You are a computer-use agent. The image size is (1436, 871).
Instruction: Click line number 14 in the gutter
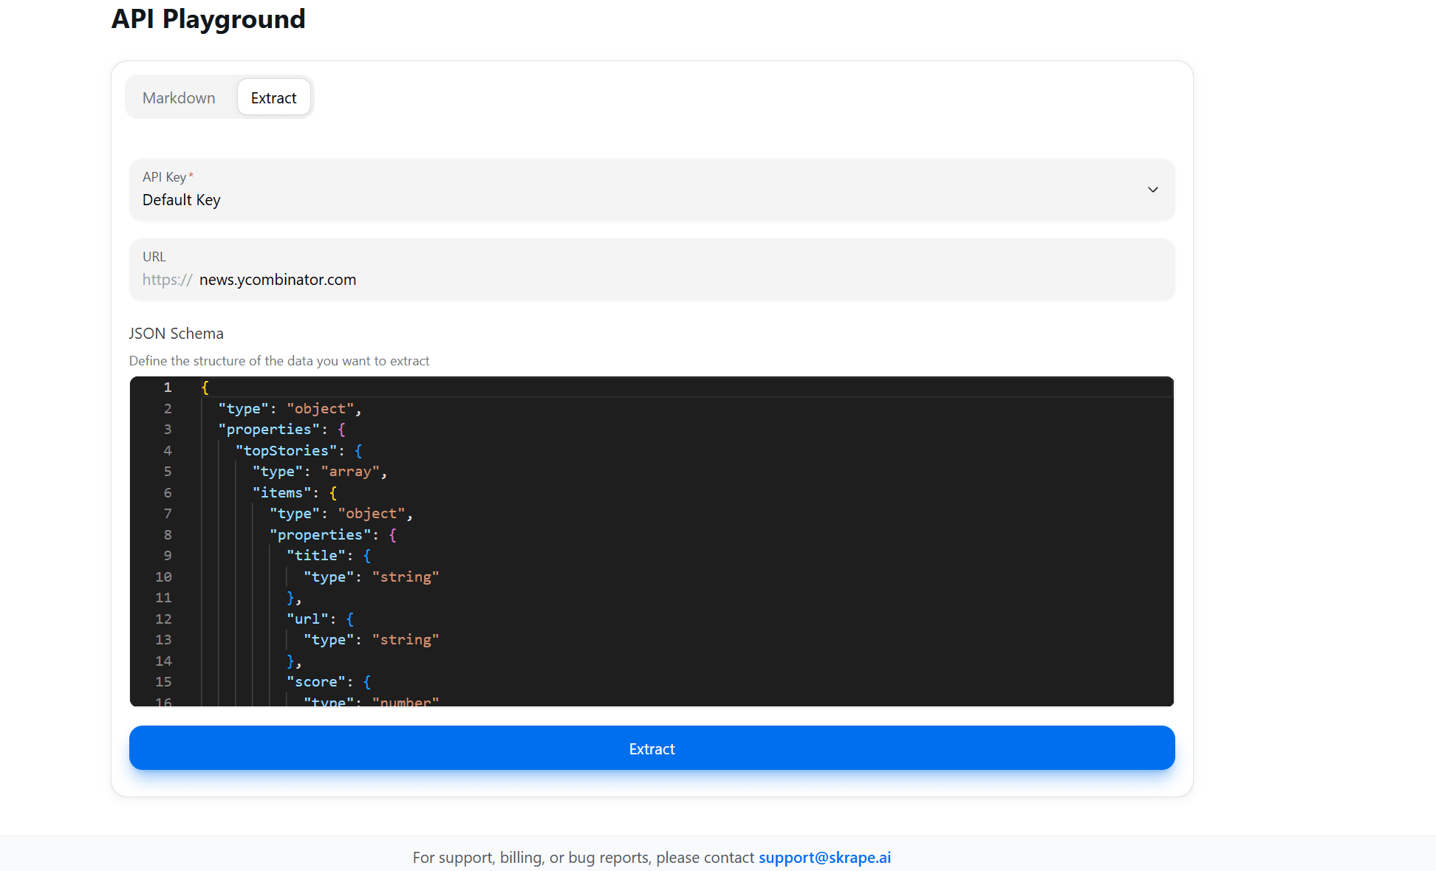point(163,661)
